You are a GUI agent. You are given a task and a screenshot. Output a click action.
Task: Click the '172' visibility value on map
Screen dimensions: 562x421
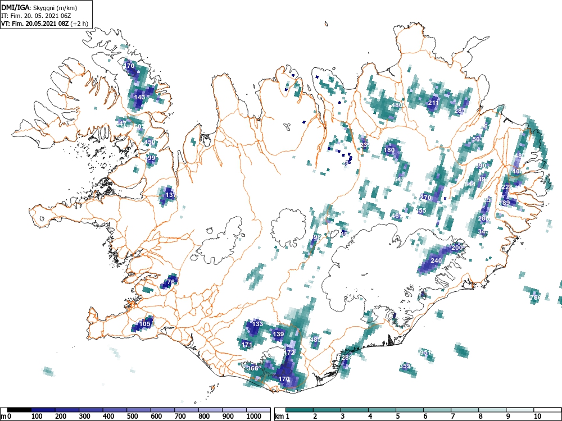(289, 353)
